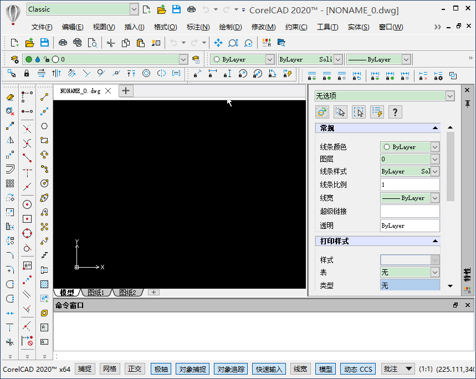Toggle 捕捉 snap in status bar
Viewport: 476px width, 379px height.
pyautogui.click(x=85, y=369)
